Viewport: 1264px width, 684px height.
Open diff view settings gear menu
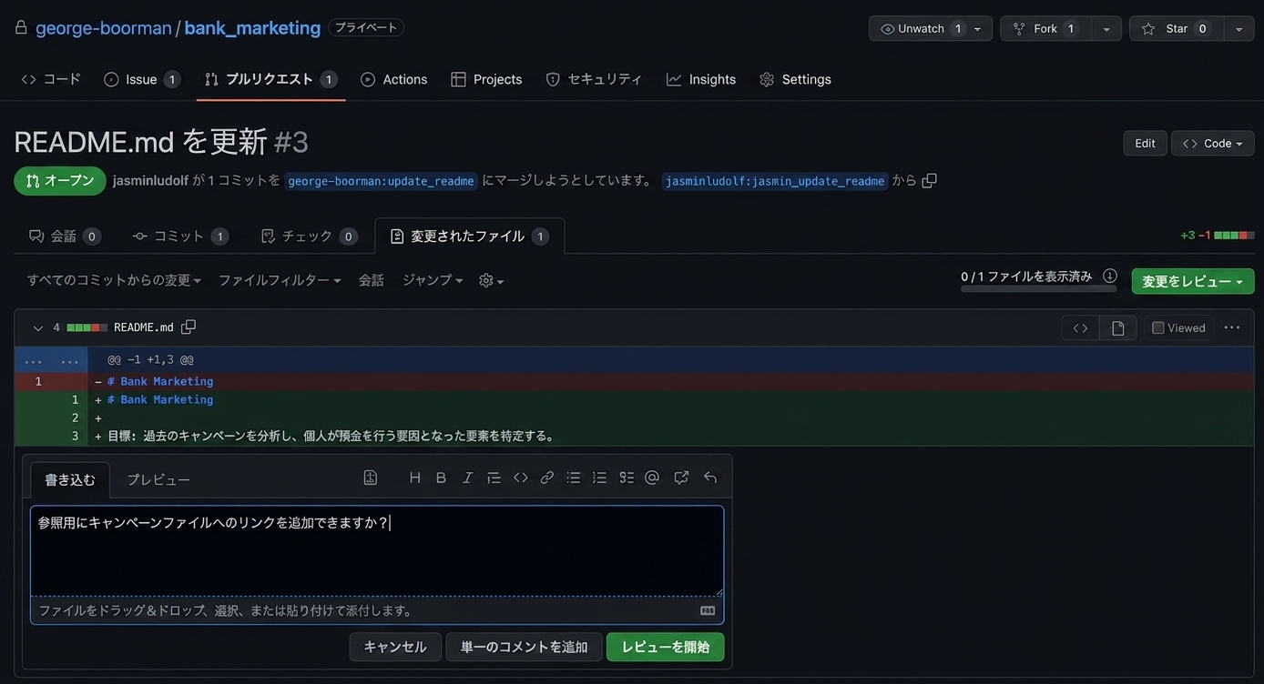[x=491, y=281]
